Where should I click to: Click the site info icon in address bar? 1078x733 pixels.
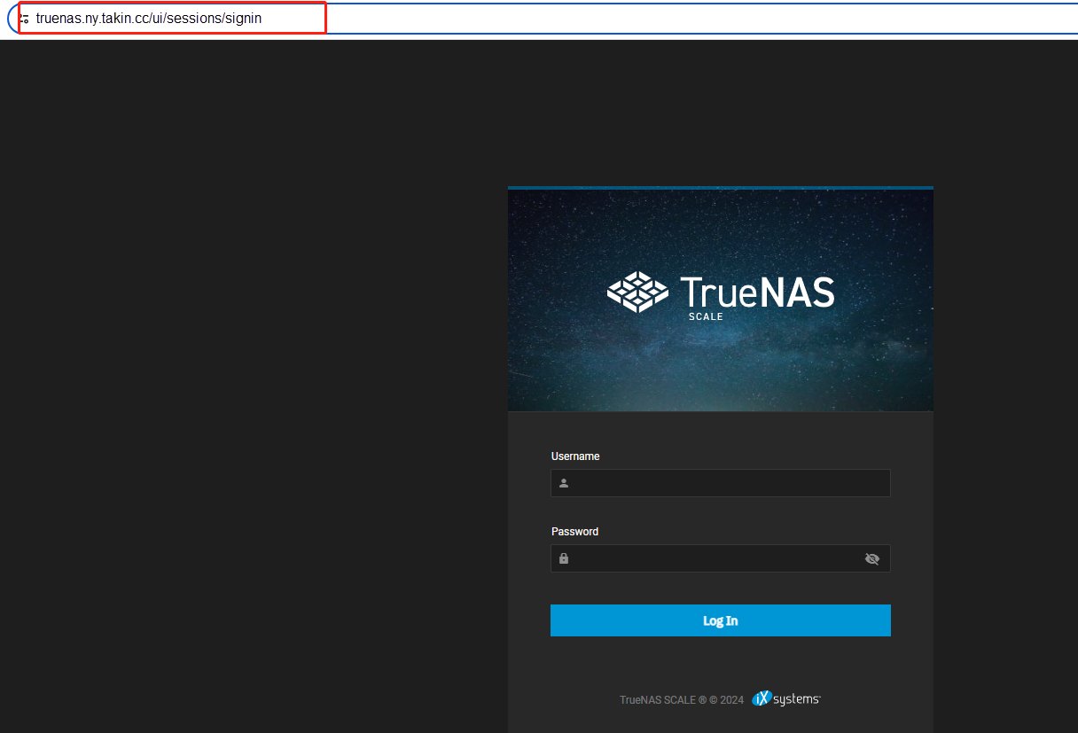coord(24,18)
